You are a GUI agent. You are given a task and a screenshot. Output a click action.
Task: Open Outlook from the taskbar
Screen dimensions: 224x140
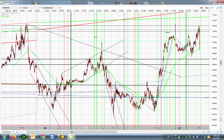coord(33,137)
